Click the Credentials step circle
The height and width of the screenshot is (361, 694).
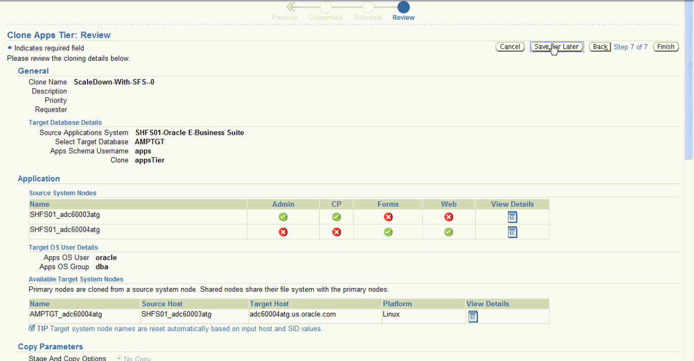(x=326, y=7)
